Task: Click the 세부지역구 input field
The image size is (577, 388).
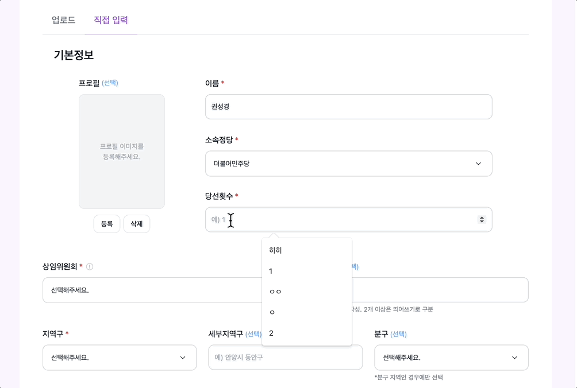Action: pyautogui.click(x=286, y=357)
